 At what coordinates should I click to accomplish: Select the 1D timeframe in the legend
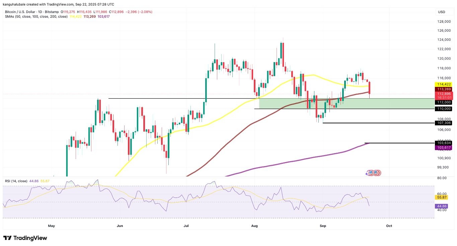[x=39, y=11]
